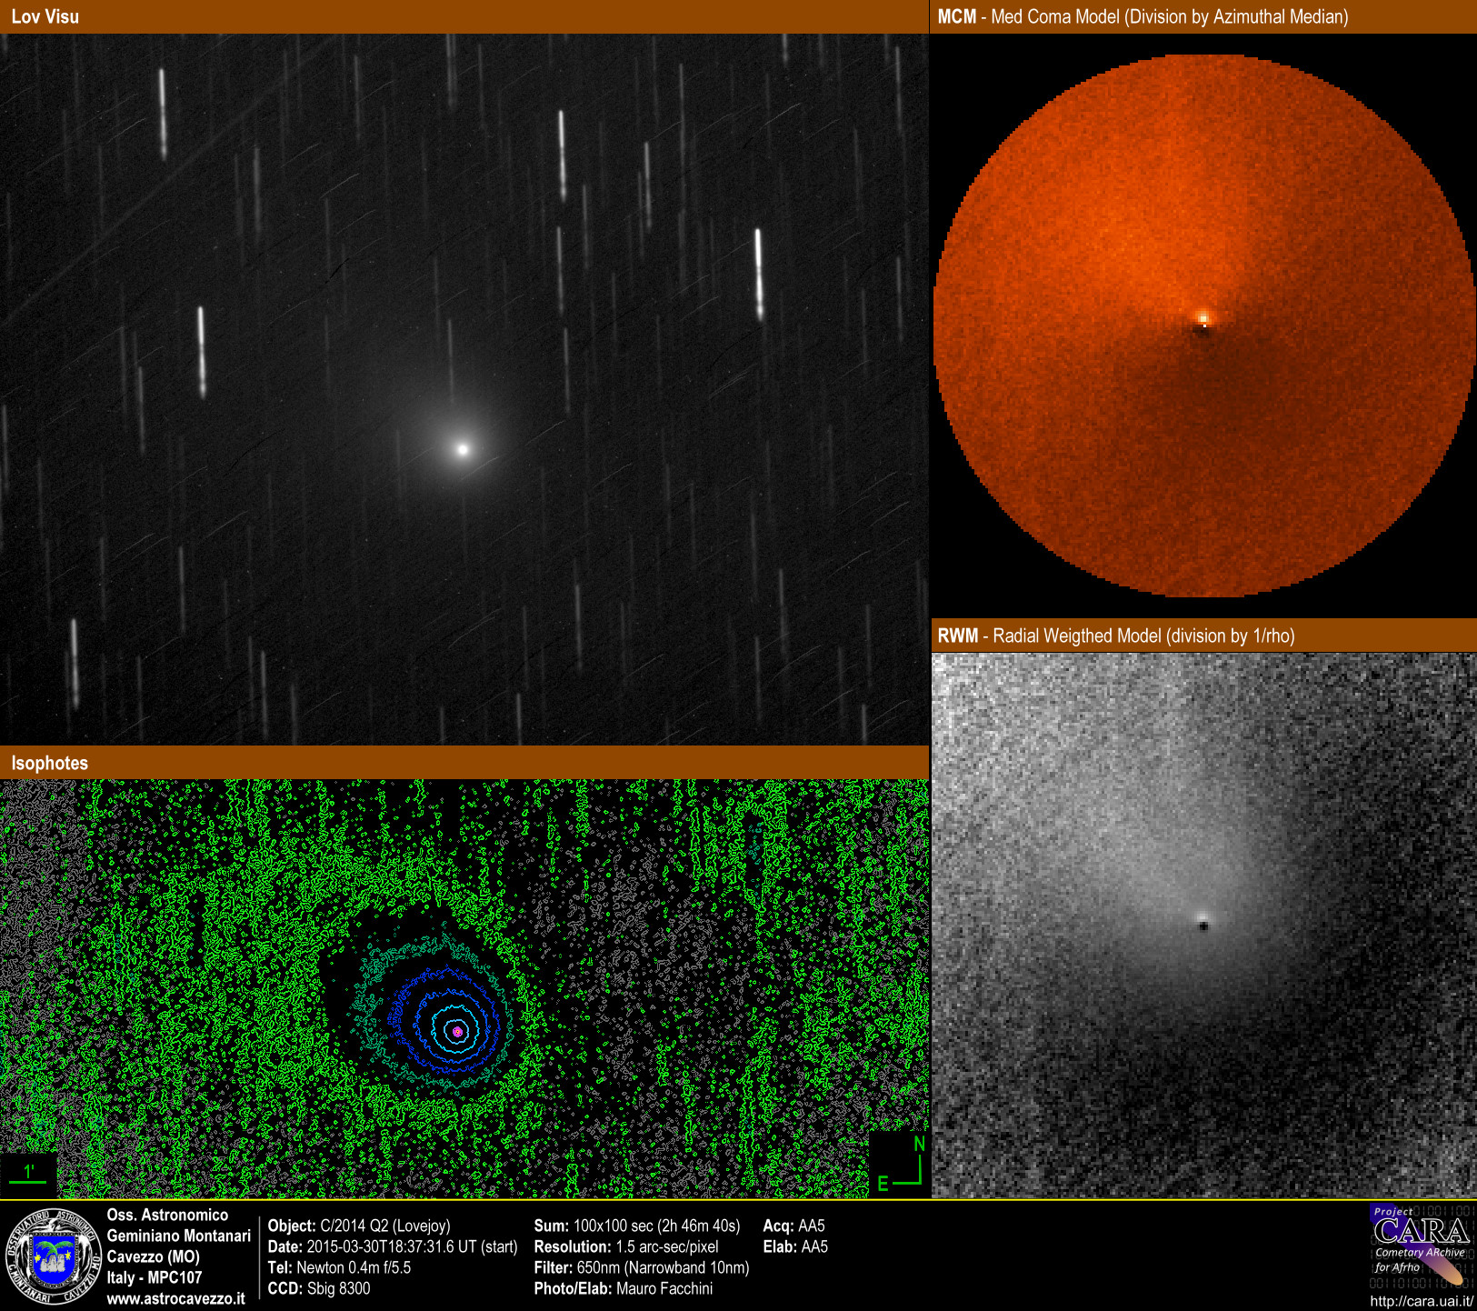Click the comet nucleus in Lov Visu image
1477x1311 pixels.
(x=463, y=449)
